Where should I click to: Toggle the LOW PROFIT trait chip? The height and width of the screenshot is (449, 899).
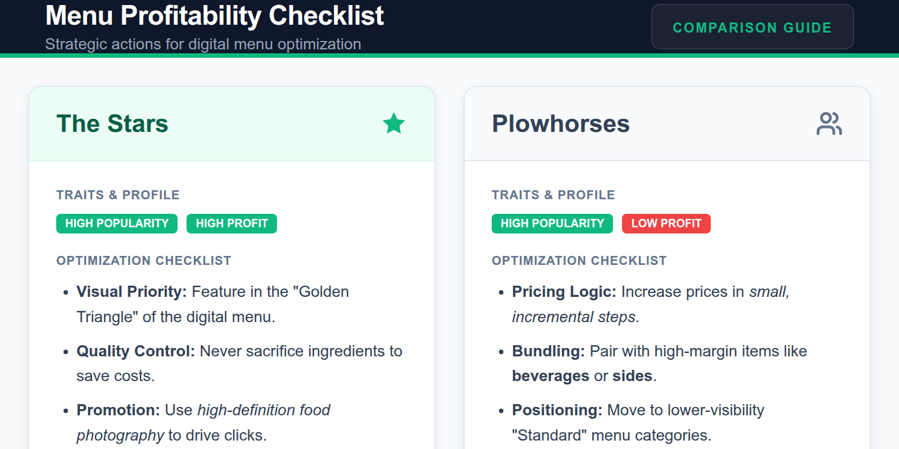point(666,223)
